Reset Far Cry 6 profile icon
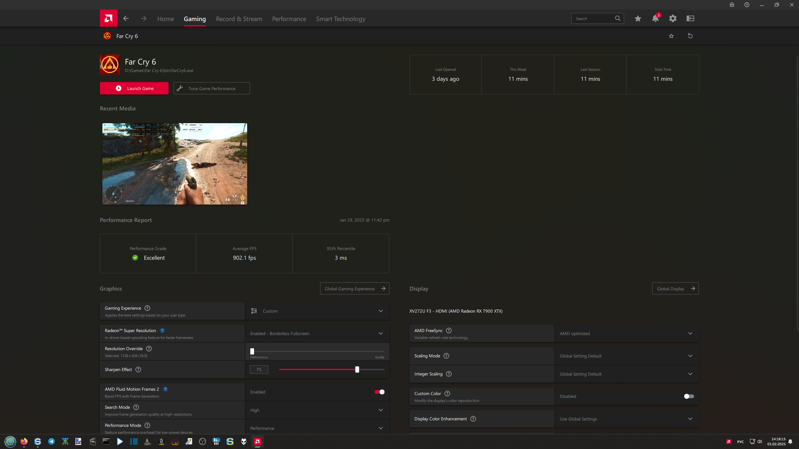Image resolution: width=799 pixels, height=449 pixels. pyautogui.click(x=690, y=36)
